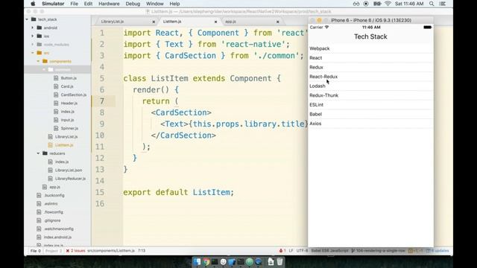Open Input.js in the file tree

67,120
